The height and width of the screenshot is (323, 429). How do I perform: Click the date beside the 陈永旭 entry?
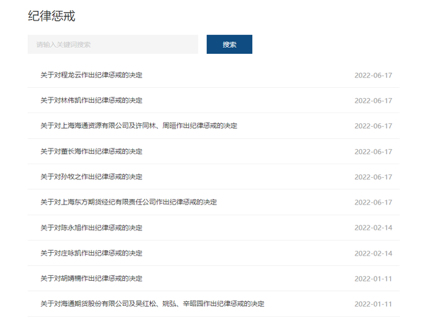tap(373, 228)
